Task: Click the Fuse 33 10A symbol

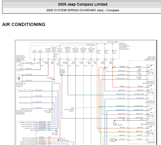Action: click(x=105, y=52)
